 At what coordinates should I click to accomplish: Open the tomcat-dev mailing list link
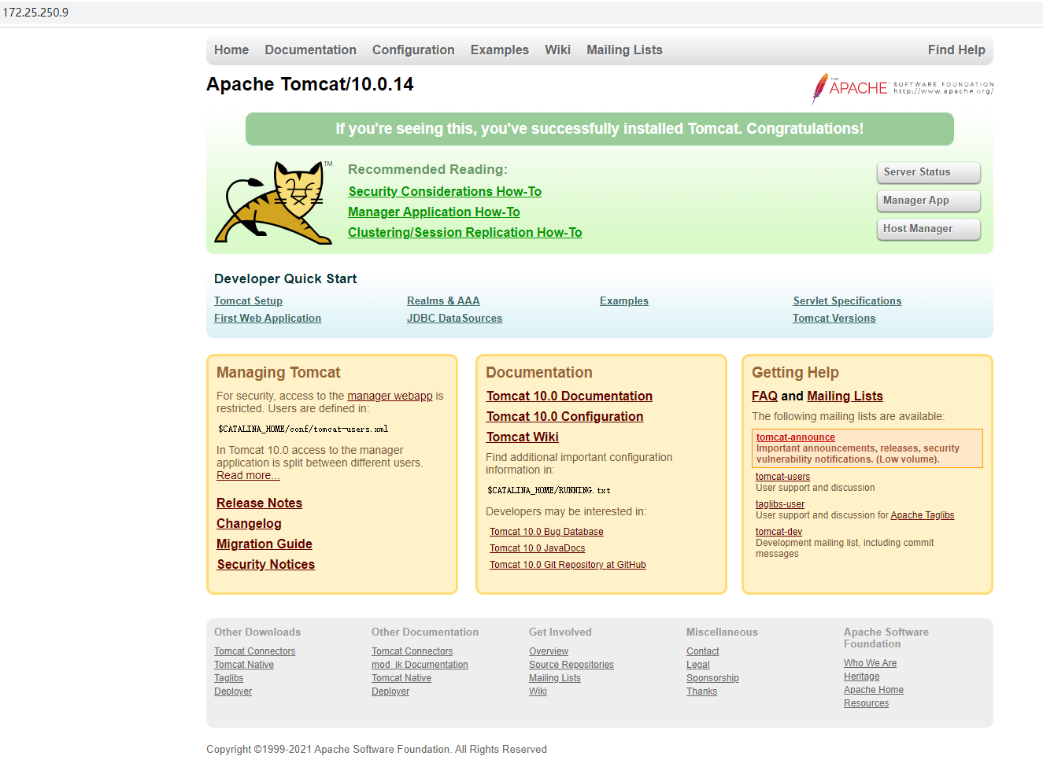pyautogui.click(x=779, y=532)
